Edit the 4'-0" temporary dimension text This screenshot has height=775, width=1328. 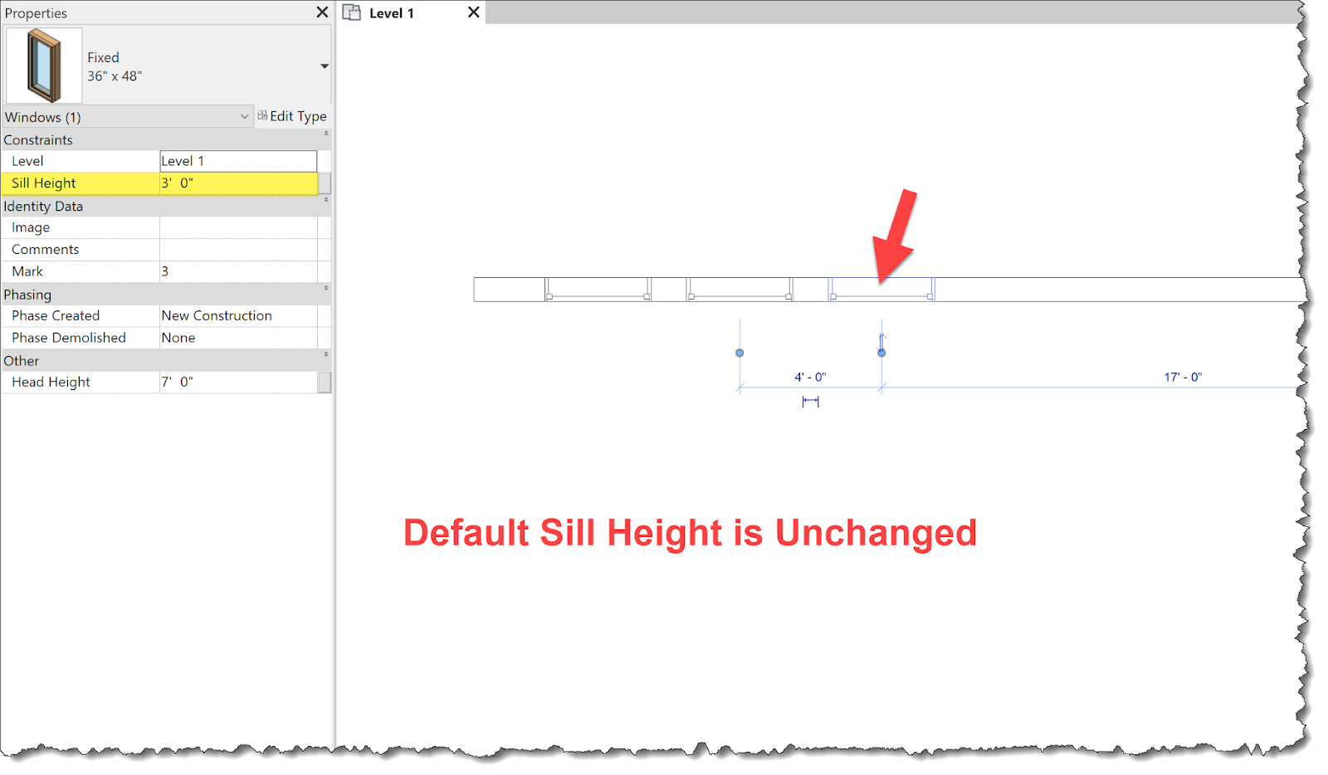808,376
